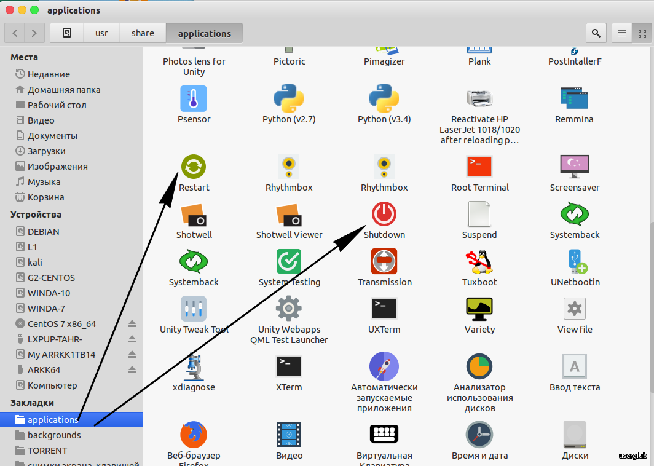Eject the LXPUP-TAHR- drive
This screenshot has width=654, height=466.
[x=132, y=339]
